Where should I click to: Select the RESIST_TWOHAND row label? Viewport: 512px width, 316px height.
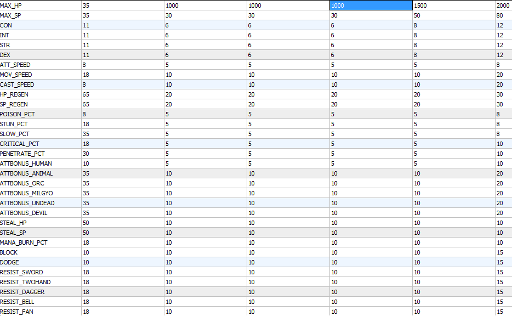pos(25,282)
